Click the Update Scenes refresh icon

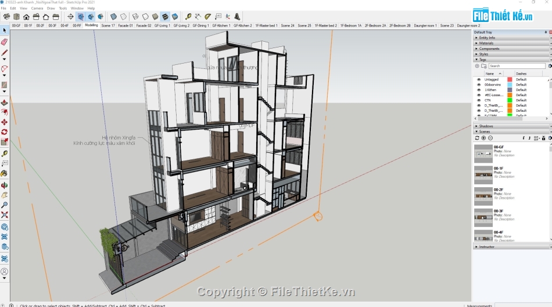(477, 138)
